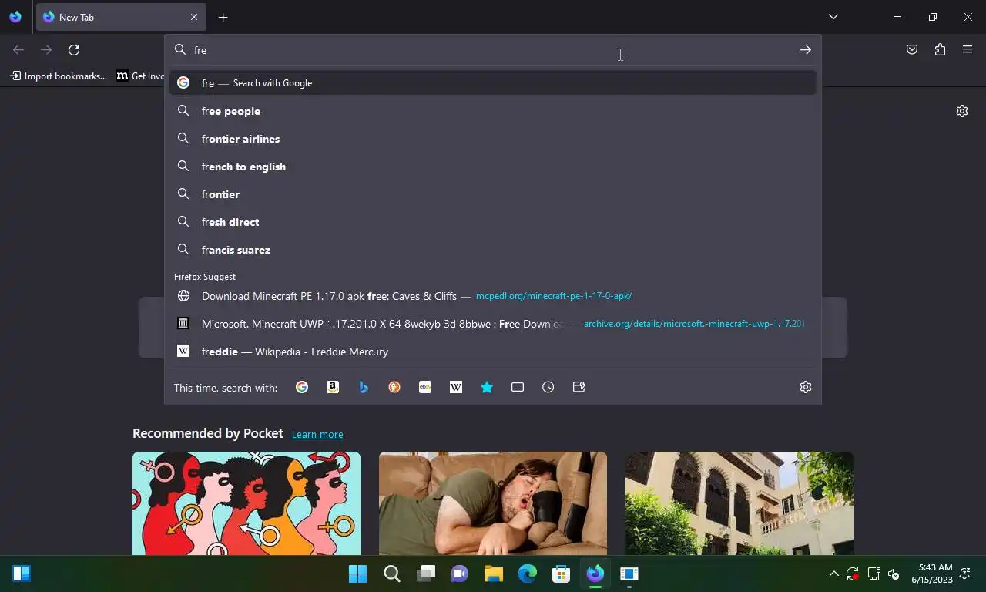Search in Bookmarks with star icon
This screenshot has height=592, width=986.
(x=487, y=387)
